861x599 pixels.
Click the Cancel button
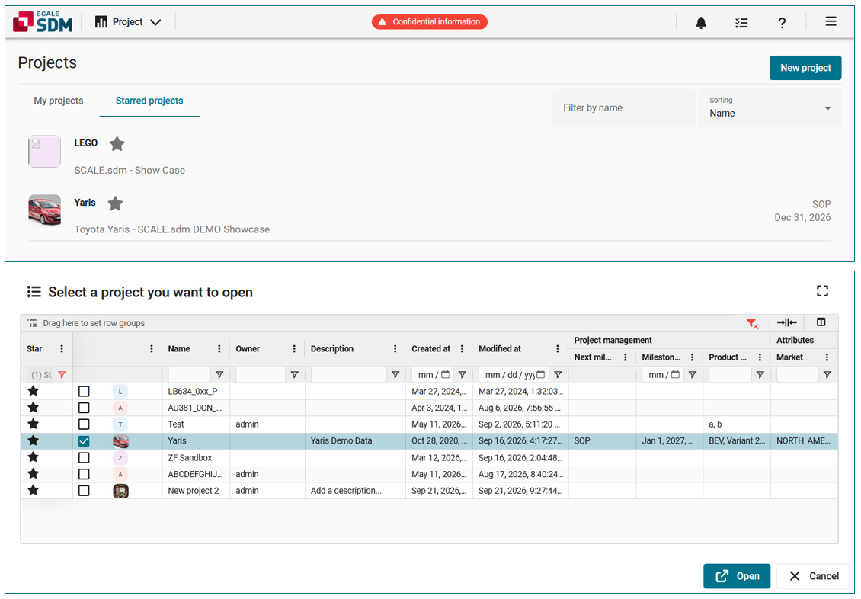pos(813,576)
